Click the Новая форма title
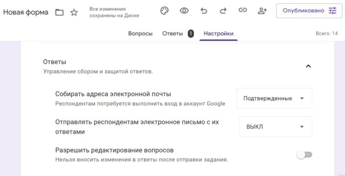Viewport: 345px width, 176px height. pyautogui.click(x=26, y=12)
